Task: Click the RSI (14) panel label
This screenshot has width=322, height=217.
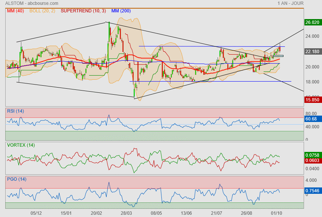Action: click(15, 110)
